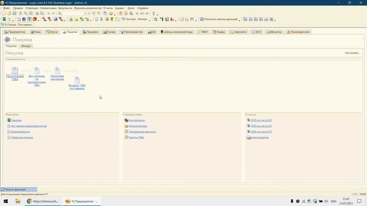Click the Cut (scissors) toolbar icon
Viewport: 367px width, 206px height.
tap(21, 14)
